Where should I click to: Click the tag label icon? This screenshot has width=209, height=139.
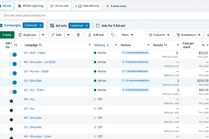[x=113, y=35]
